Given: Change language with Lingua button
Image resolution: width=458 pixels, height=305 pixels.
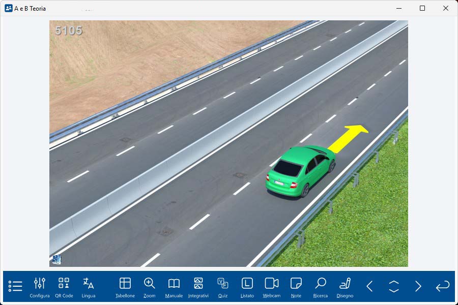Looking at the screenshot, I should click(89, 287).
